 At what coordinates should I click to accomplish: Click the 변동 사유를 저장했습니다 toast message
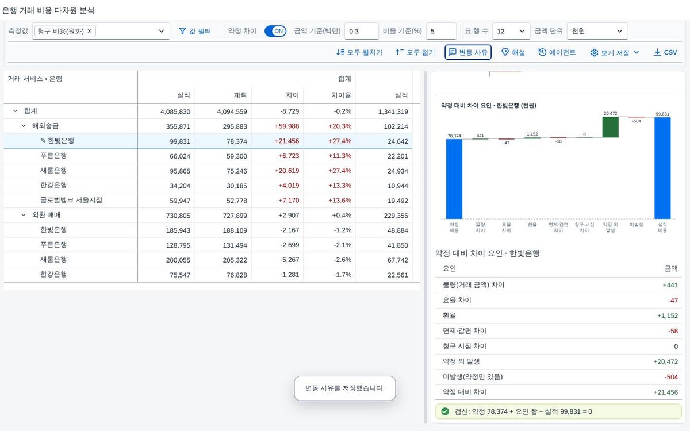point(344,388)
